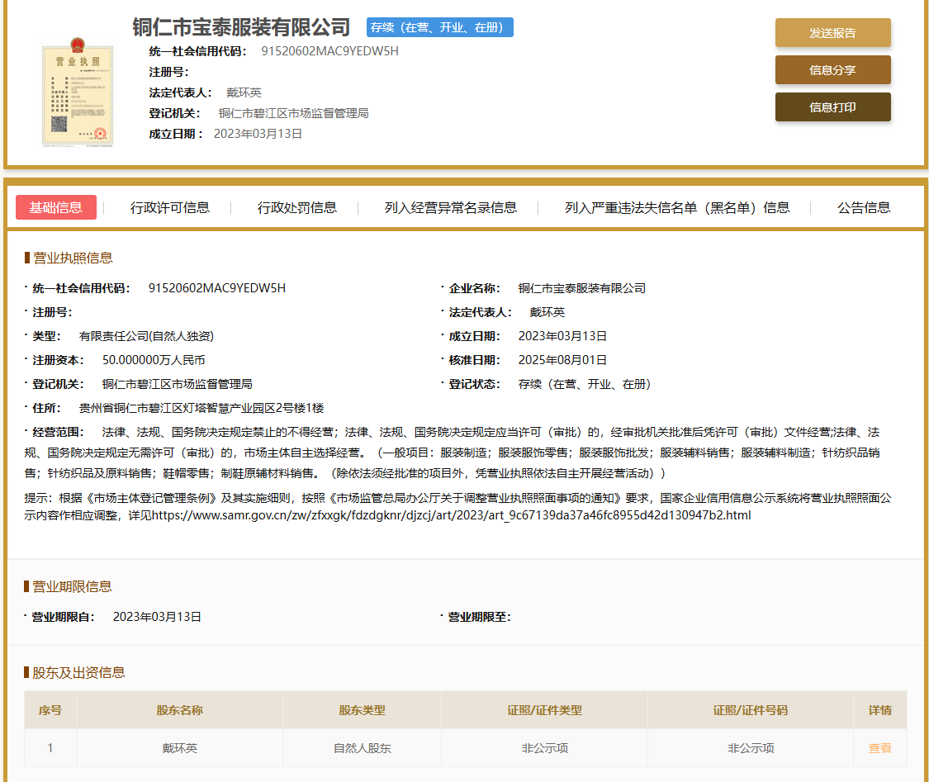Go to 列入经营异常名录信息 tab

(x=450, y=207)
